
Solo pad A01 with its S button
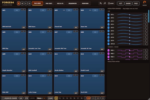point(24,9)
